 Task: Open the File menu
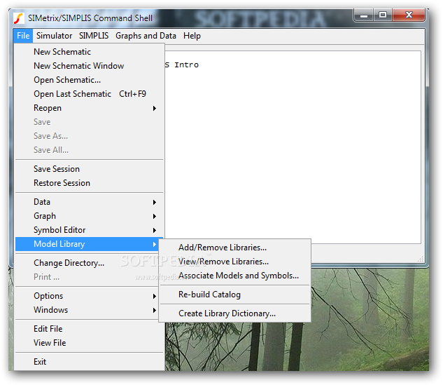pyautogui.click(x=23, y=36)
